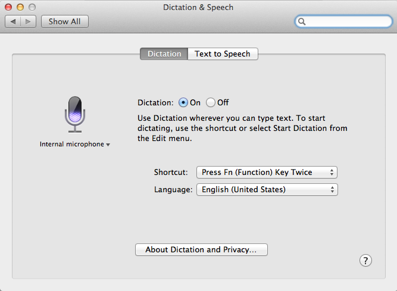
Task: Click the Show All button
Action: 64,21
